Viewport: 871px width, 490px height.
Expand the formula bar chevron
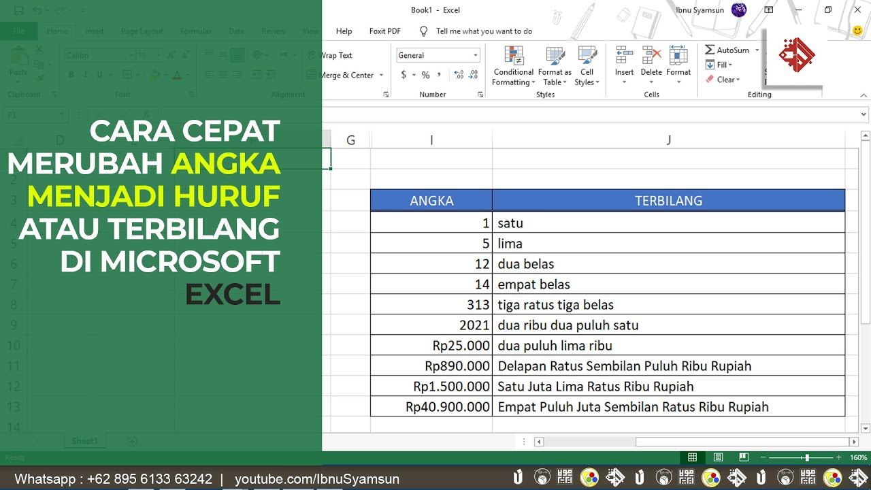tap(864, 115)
